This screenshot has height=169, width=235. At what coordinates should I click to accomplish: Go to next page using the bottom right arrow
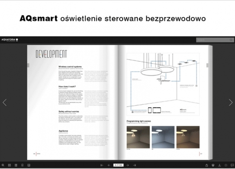tap(128, 165)
